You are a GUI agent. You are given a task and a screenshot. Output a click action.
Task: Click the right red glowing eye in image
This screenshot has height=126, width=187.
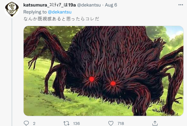[x=113, y=83]
